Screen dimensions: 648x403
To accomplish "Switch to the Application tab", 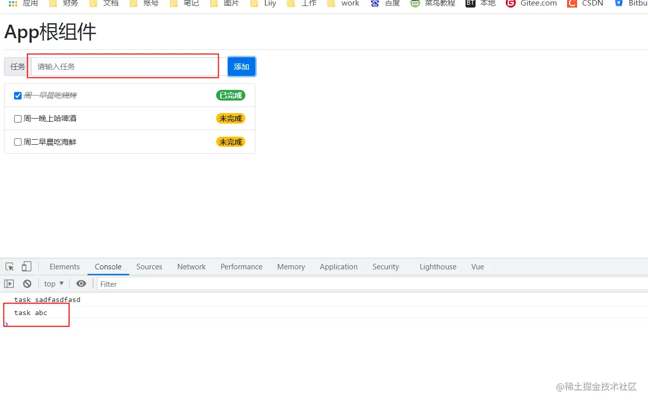I will point(339,267).
